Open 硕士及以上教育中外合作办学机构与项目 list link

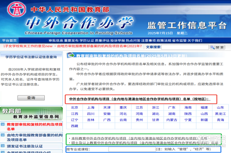[145, 143]
